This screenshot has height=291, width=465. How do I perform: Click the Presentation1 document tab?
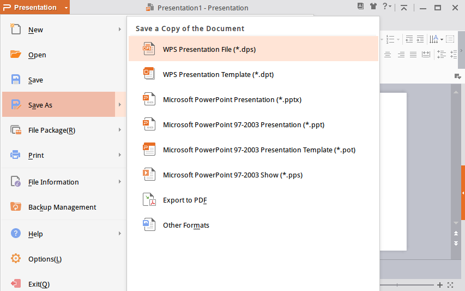197,8
